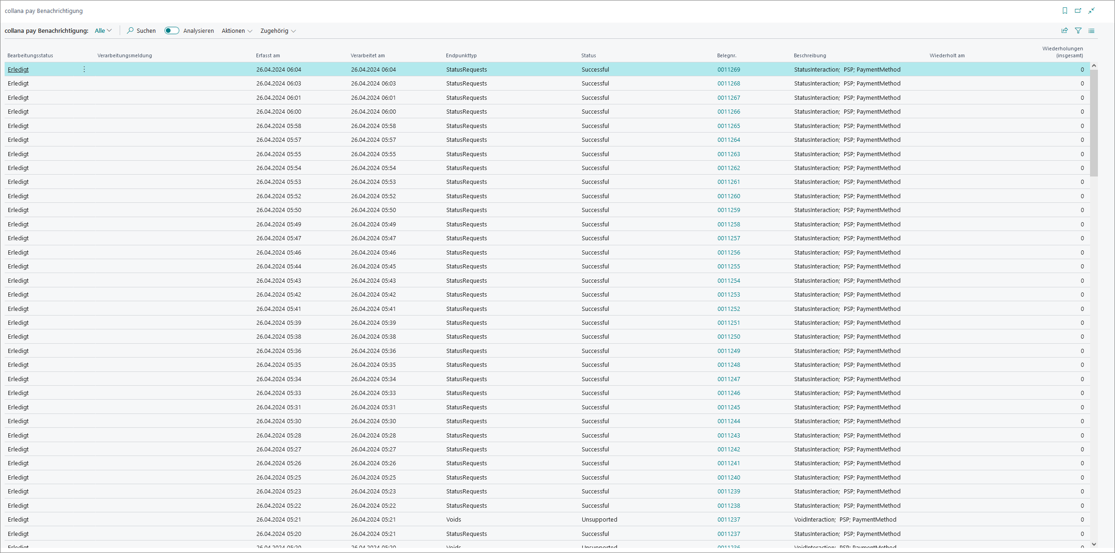Toggle the Analysieren switch
1115x553 pixels.
point(172,30)
